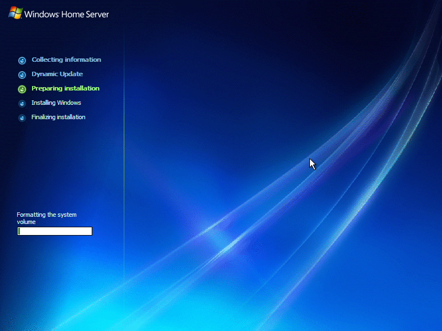Select the Collecting information status icon

tap(22, 60)
